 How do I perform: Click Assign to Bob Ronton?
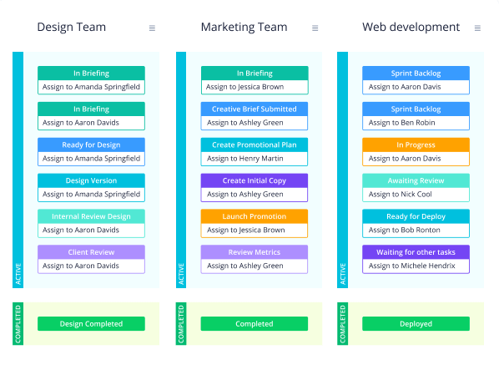[416, 230]
